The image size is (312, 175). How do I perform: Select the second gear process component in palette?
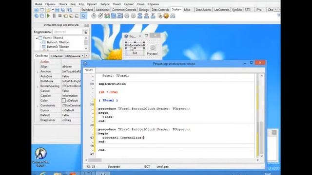click(x=133, y=16)
